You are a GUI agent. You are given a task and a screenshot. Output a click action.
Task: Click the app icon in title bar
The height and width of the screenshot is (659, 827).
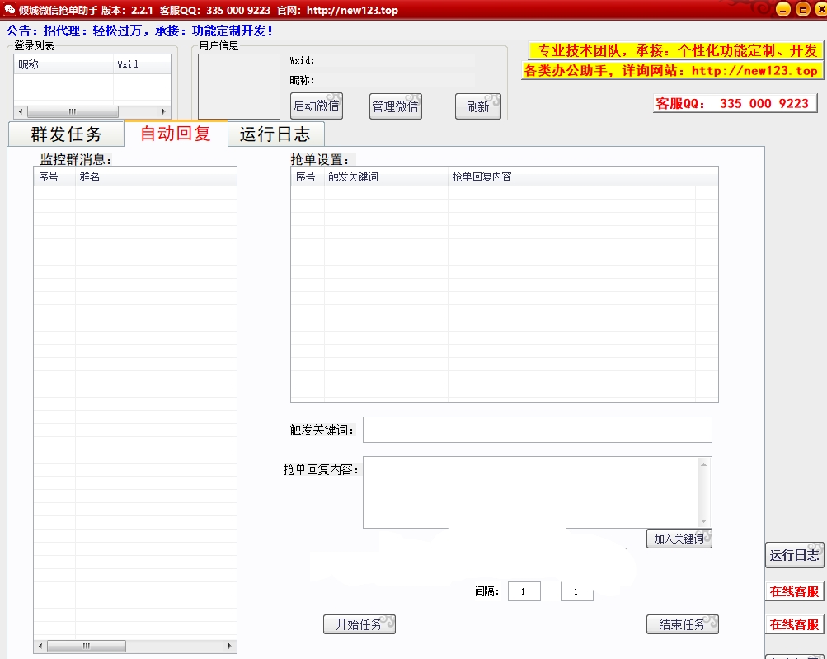tap(10, 10)
